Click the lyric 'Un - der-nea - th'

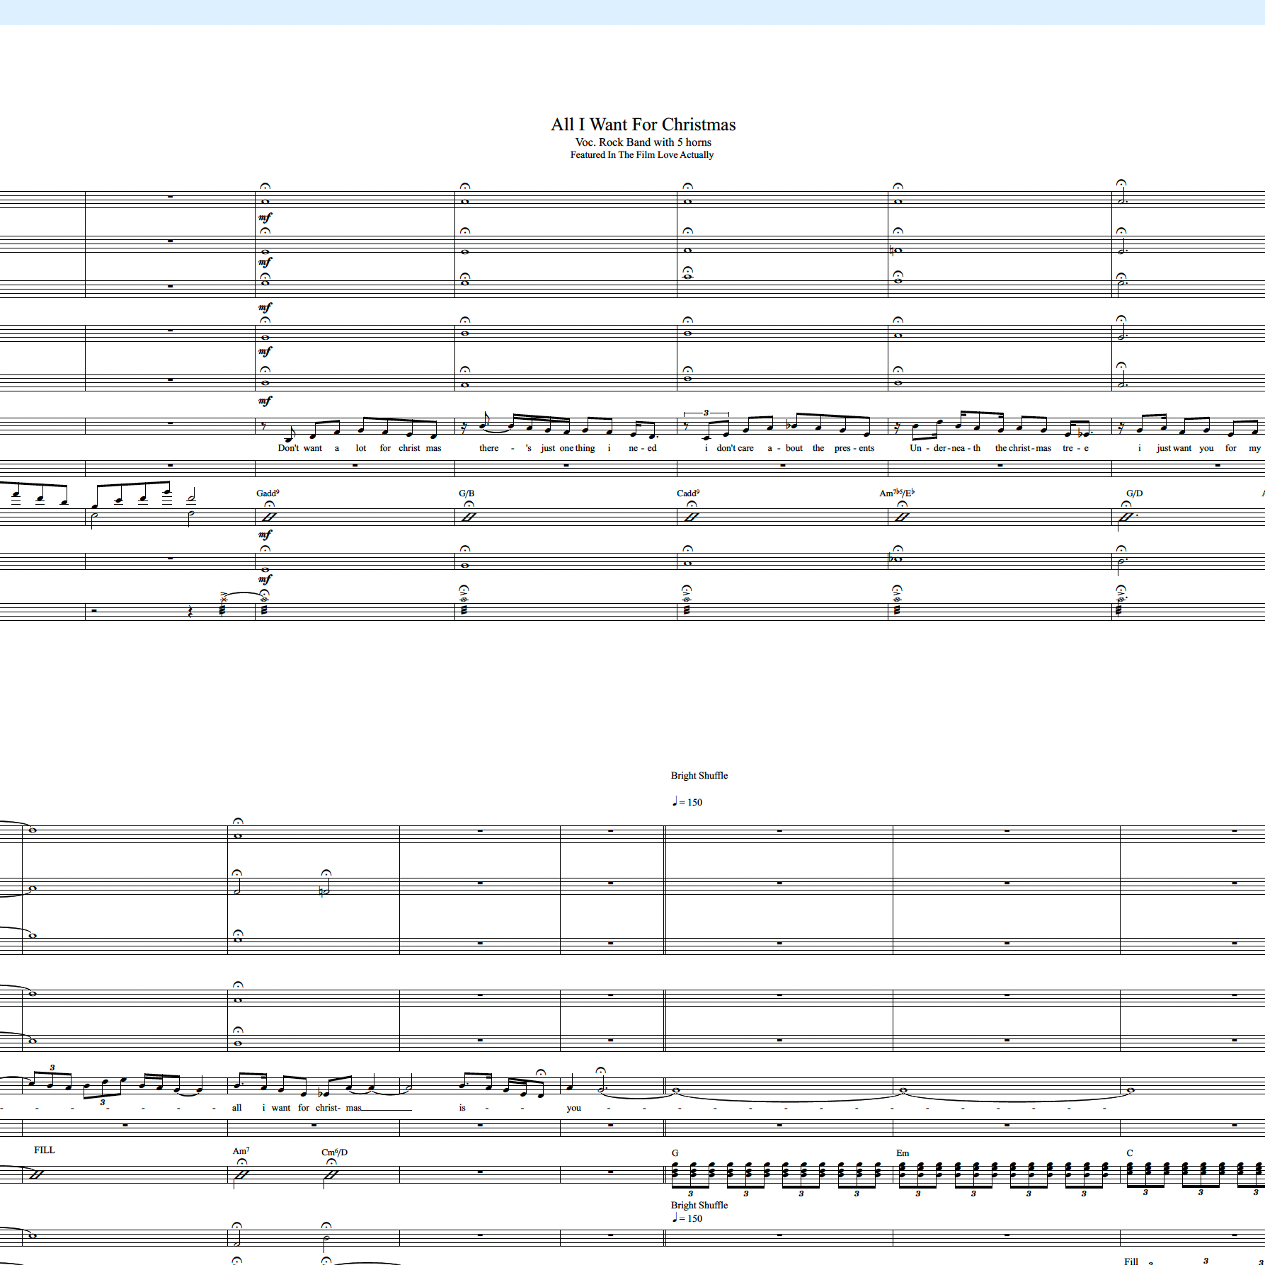[x=945, y=448]
